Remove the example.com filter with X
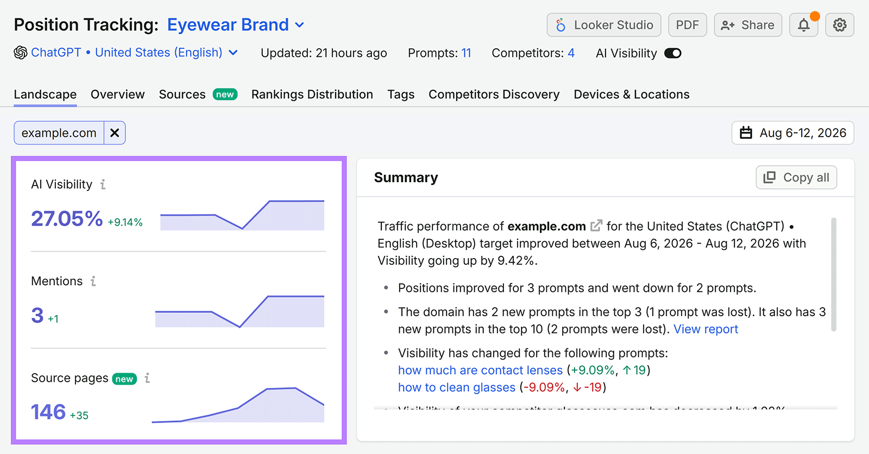Viewport: 869px width, 454px height. [115, 133]
